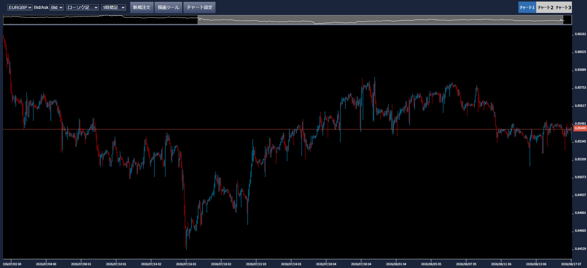
Task: Click the Bid/Ask label text
Action: click(x=41, y=7)
